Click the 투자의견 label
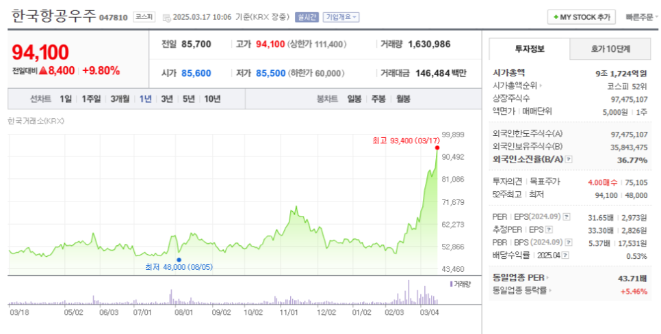This screenshot has height=334, width=661. [507, 182]
